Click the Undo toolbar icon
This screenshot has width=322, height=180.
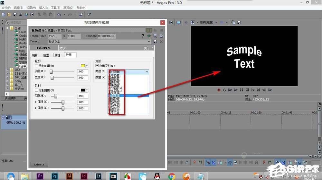click(59, 14)
